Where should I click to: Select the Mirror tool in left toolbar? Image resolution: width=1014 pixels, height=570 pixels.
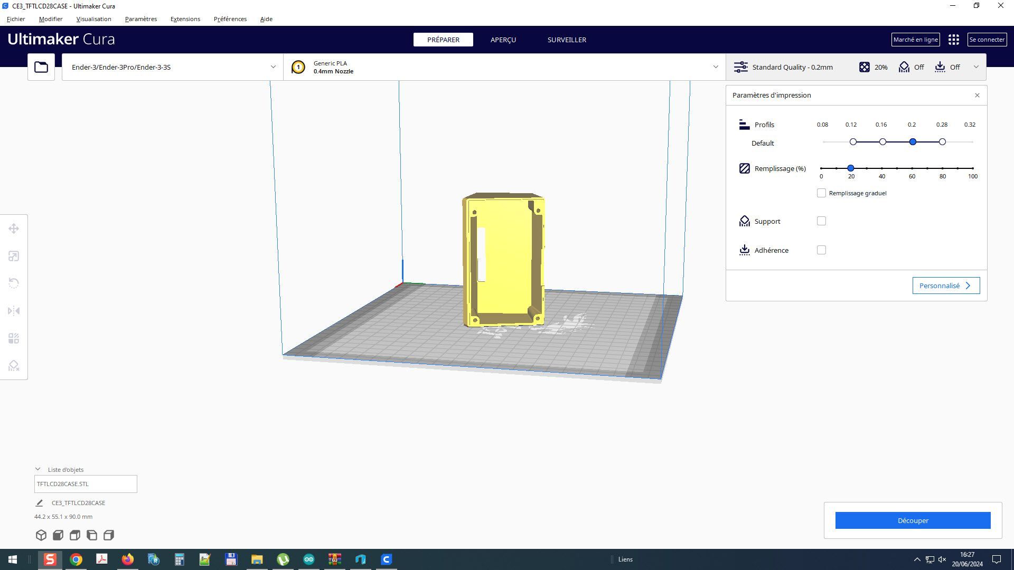[x=14, y=311]
